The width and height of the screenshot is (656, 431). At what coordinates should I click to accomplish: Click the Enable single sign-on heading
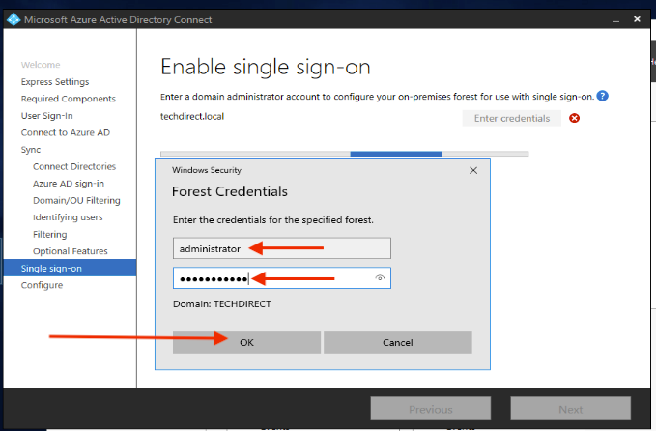[266, 67]
